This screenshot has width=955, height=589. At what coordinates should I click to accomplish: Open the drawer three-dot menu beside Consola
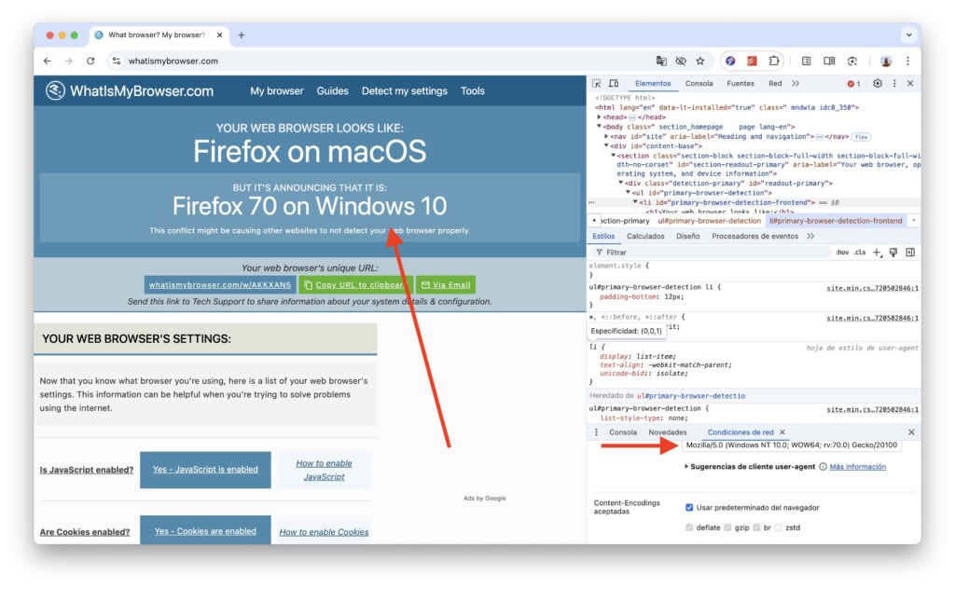point(596,432)
